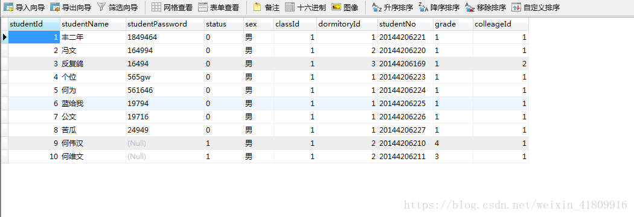This screenshot has width=634, height=217.
Task: Select password cell 19716
Action: click(165, 117)
